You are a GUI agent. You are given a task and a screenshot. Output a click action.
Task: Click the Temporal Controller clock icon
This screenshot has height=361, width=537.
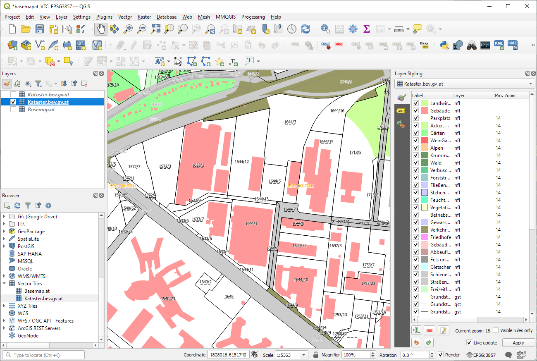pyautogui.click(x=292, y=29)
